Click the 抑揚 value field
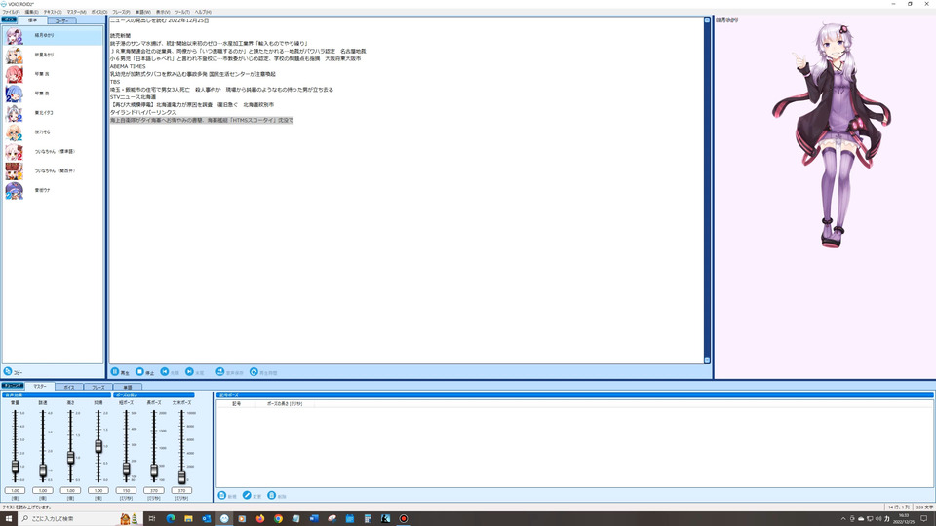 (x=98, y=490)
